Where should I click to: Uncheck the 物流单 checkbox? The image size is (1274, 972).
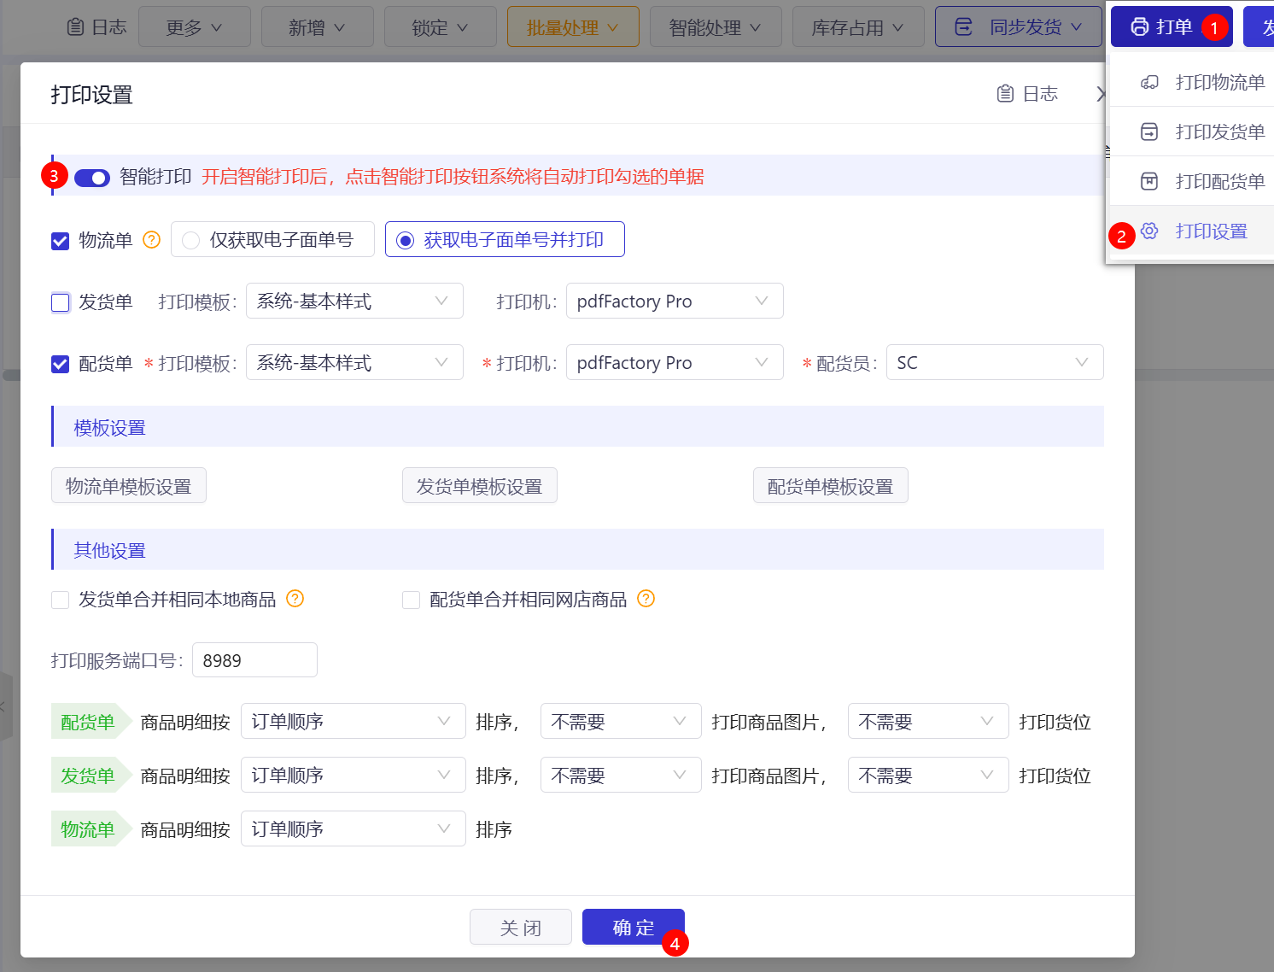click(x=60, y=241)
